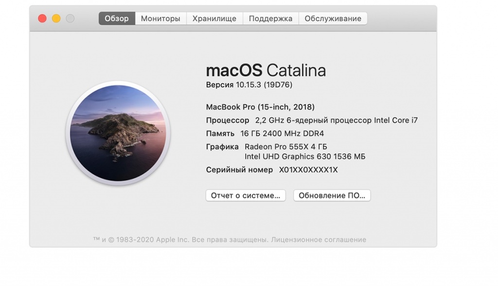Close the window with red button

(x=42, y=18)
